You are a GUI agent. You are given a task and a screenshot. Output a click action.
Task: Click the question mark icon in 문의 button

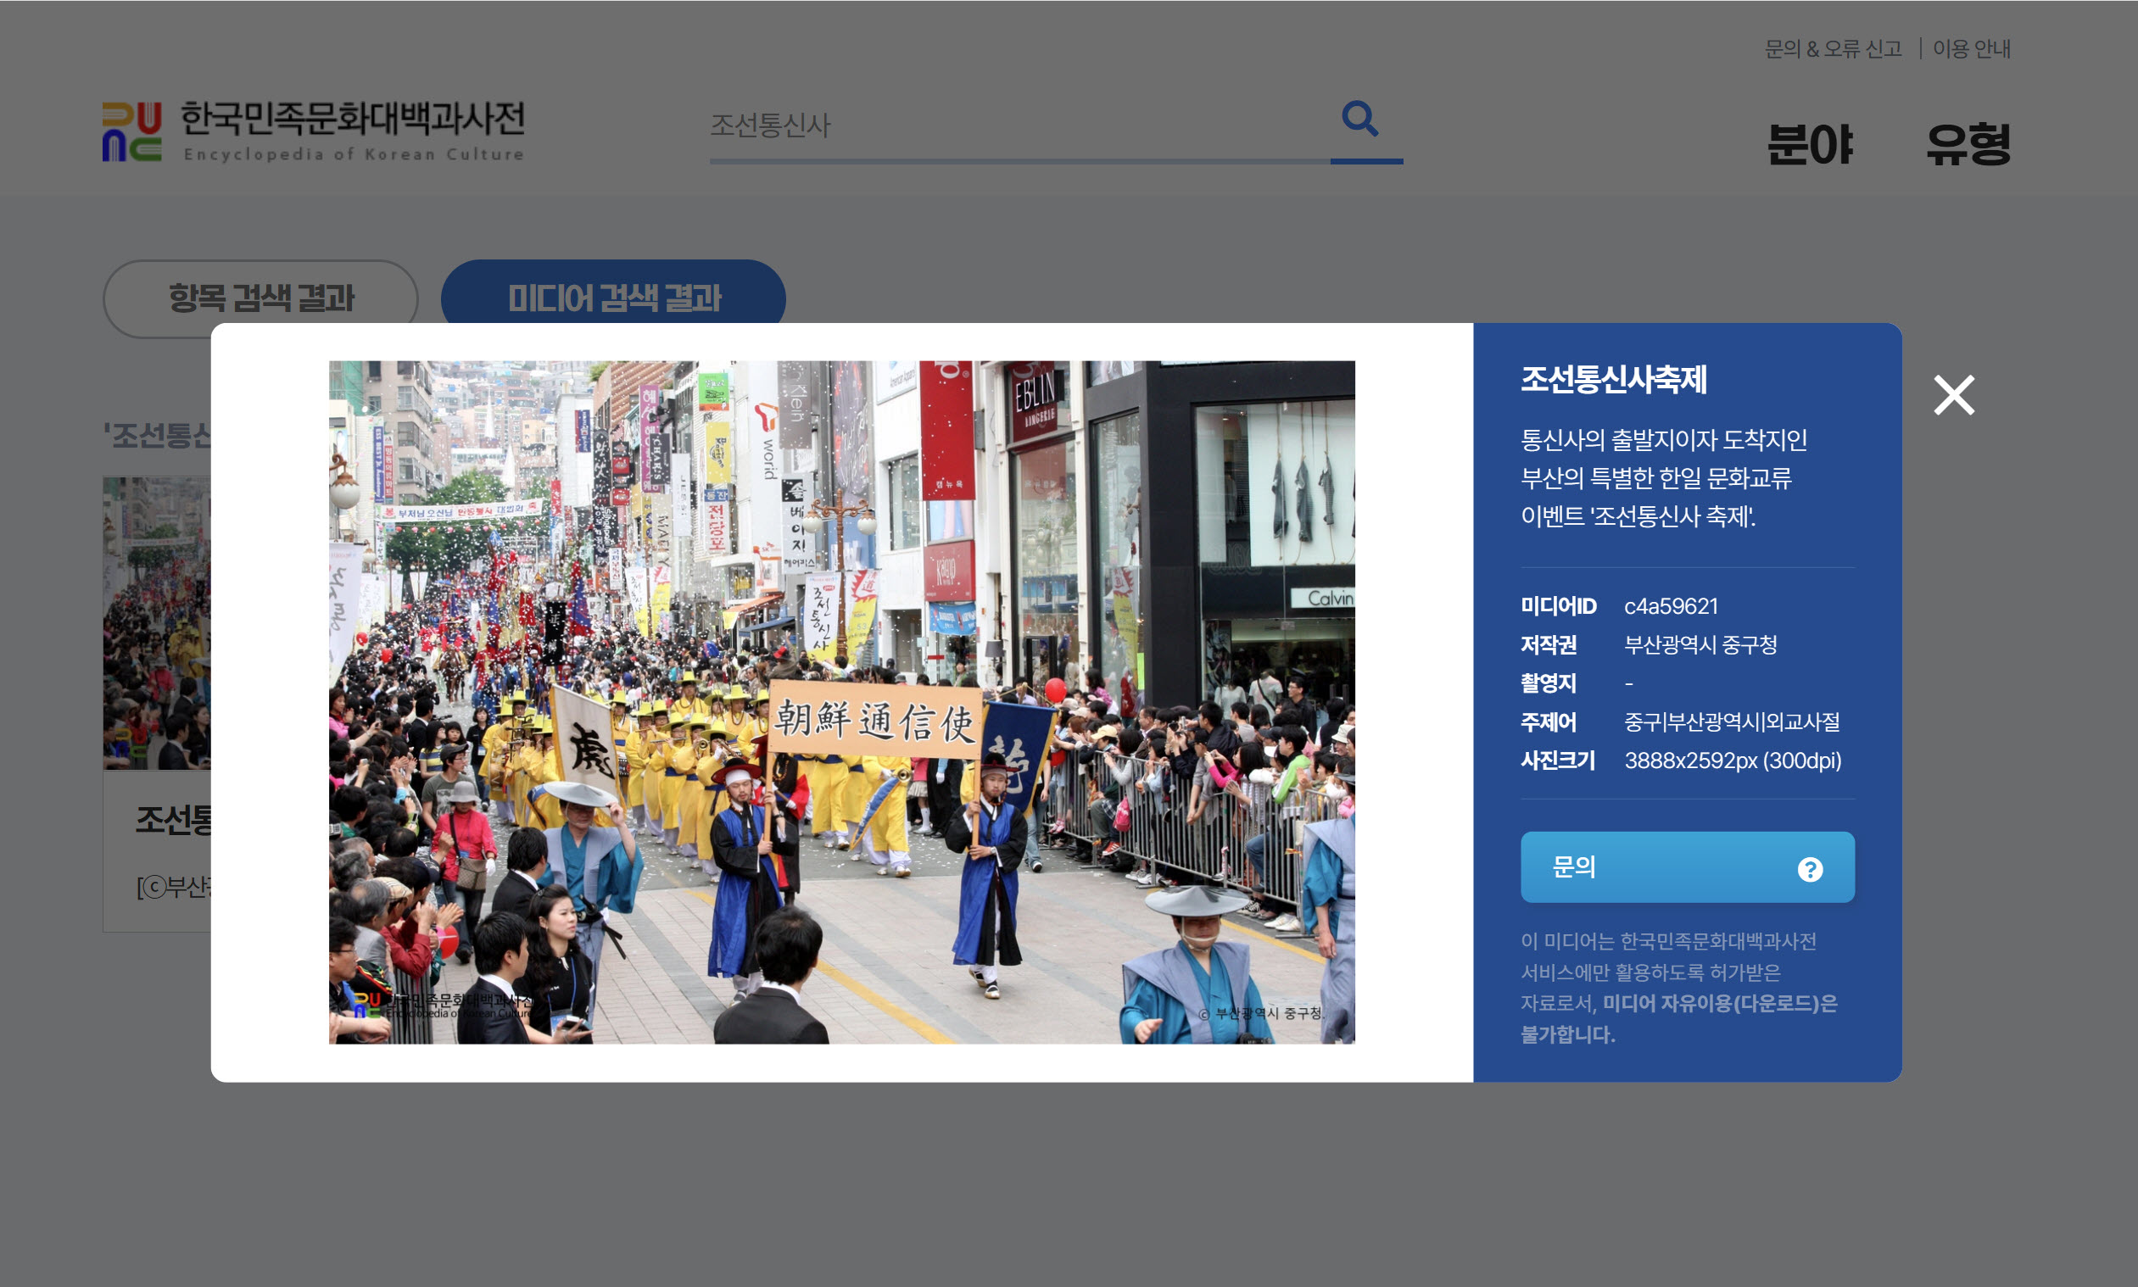[x=1809, y=869]
